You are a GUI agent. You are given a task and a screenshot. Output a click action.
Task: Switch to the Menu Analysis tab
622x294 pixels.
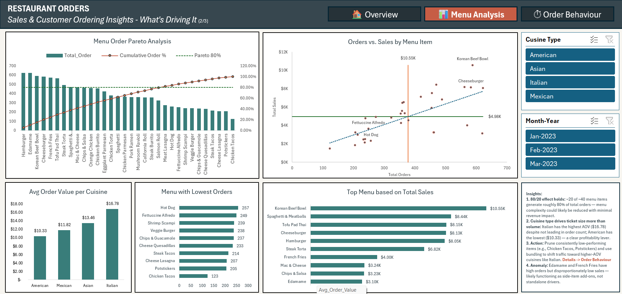[471, 14]
